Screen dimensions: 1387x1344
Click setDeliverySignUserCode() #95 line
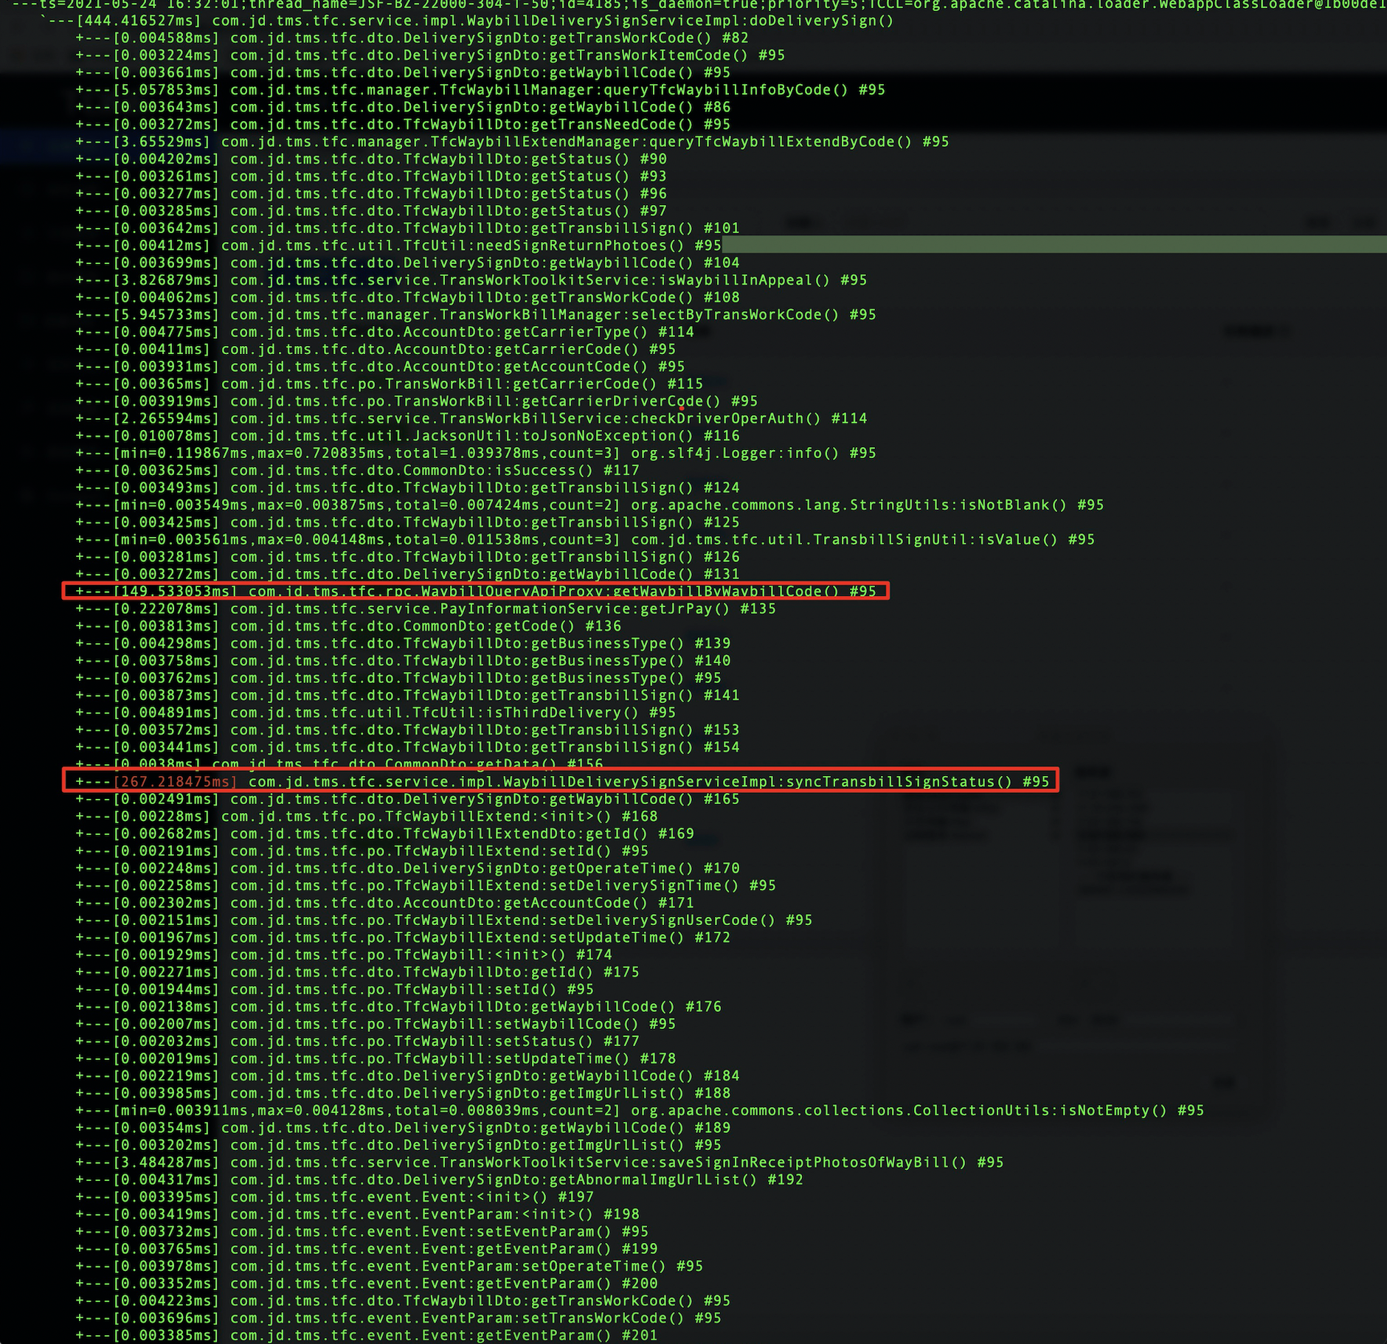444,921
